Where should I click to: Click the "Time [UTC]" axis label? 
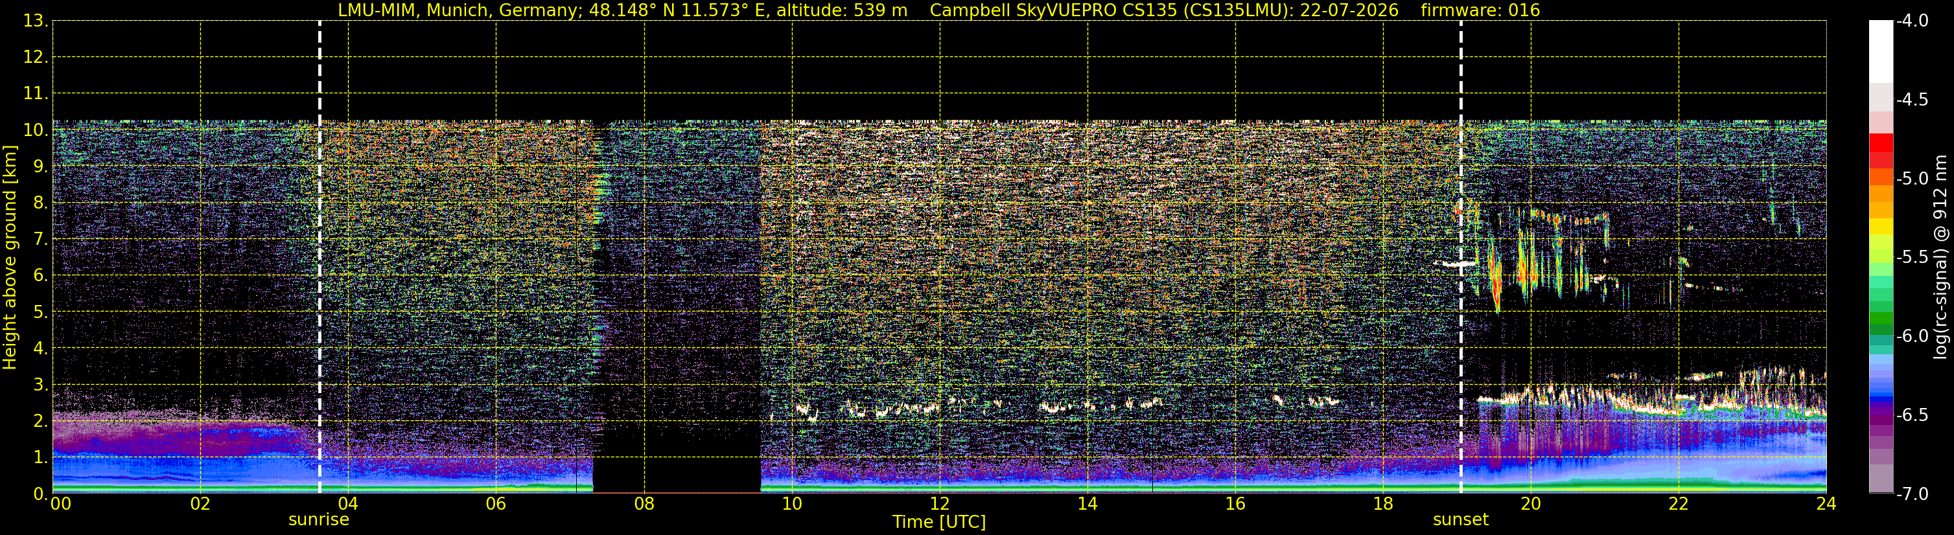click(939, 522)
